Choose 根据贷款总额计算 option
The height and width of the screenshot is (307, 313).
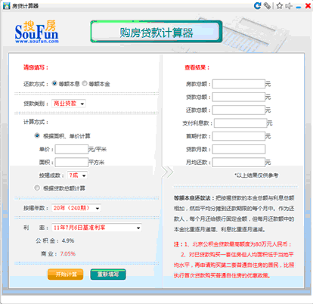click(x=37, y=188)
